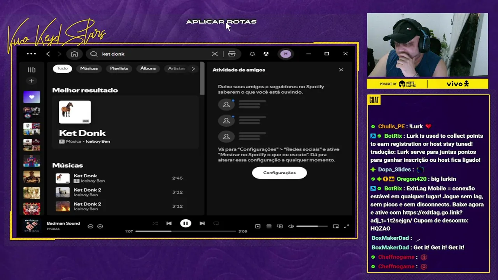The image size is (498, 280).
Task: Toggle the friend activity icon
Action: [266, 54]
